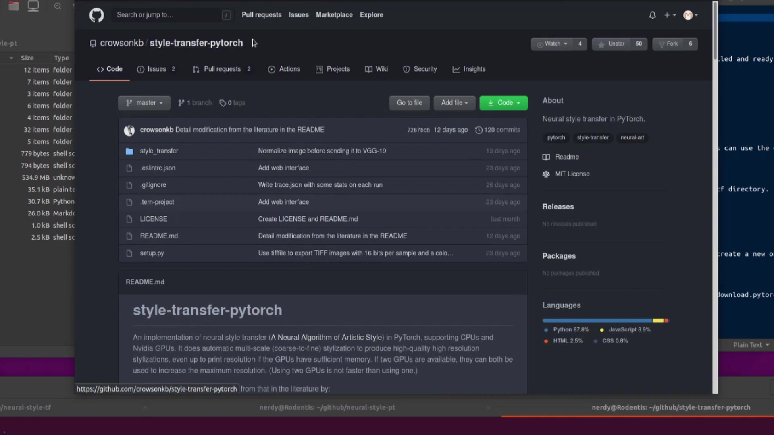Click the file icon next to .eslintrc.json

[129, 168]
